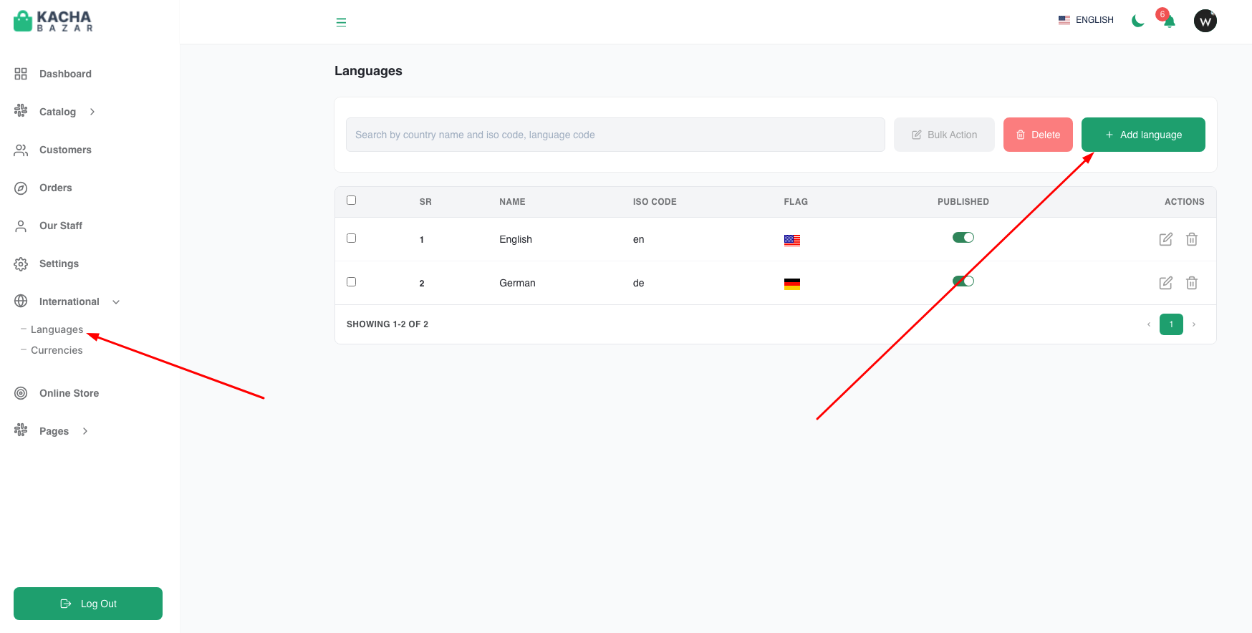Toggle the hamburger sidebar menu icon
This screenshot has height=633, width=1252.
pos(341,22)
